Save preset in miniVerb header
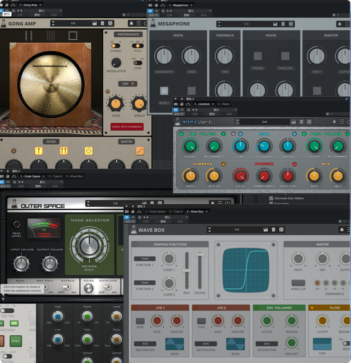The image size is (351, 363). pos(294,122)
